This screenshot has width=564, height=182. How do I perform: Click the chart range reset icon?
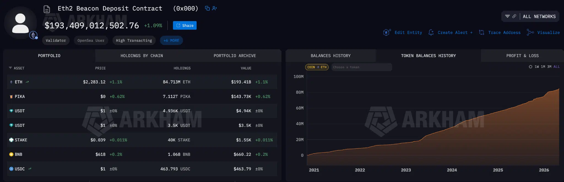[530, 67]
